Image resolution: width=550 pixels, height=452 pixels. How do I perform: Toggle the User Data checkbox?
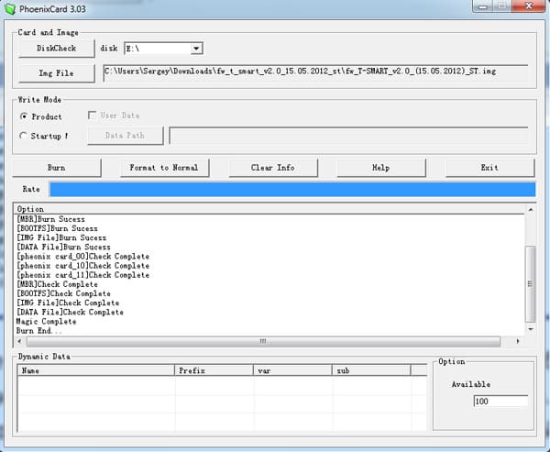pos(93,116)
